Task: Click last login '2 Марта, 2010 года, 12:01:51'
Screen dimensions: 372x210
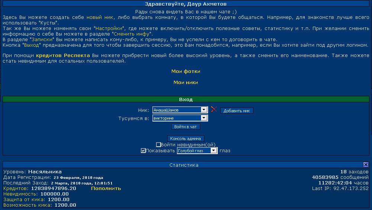Action: [82, 183]
